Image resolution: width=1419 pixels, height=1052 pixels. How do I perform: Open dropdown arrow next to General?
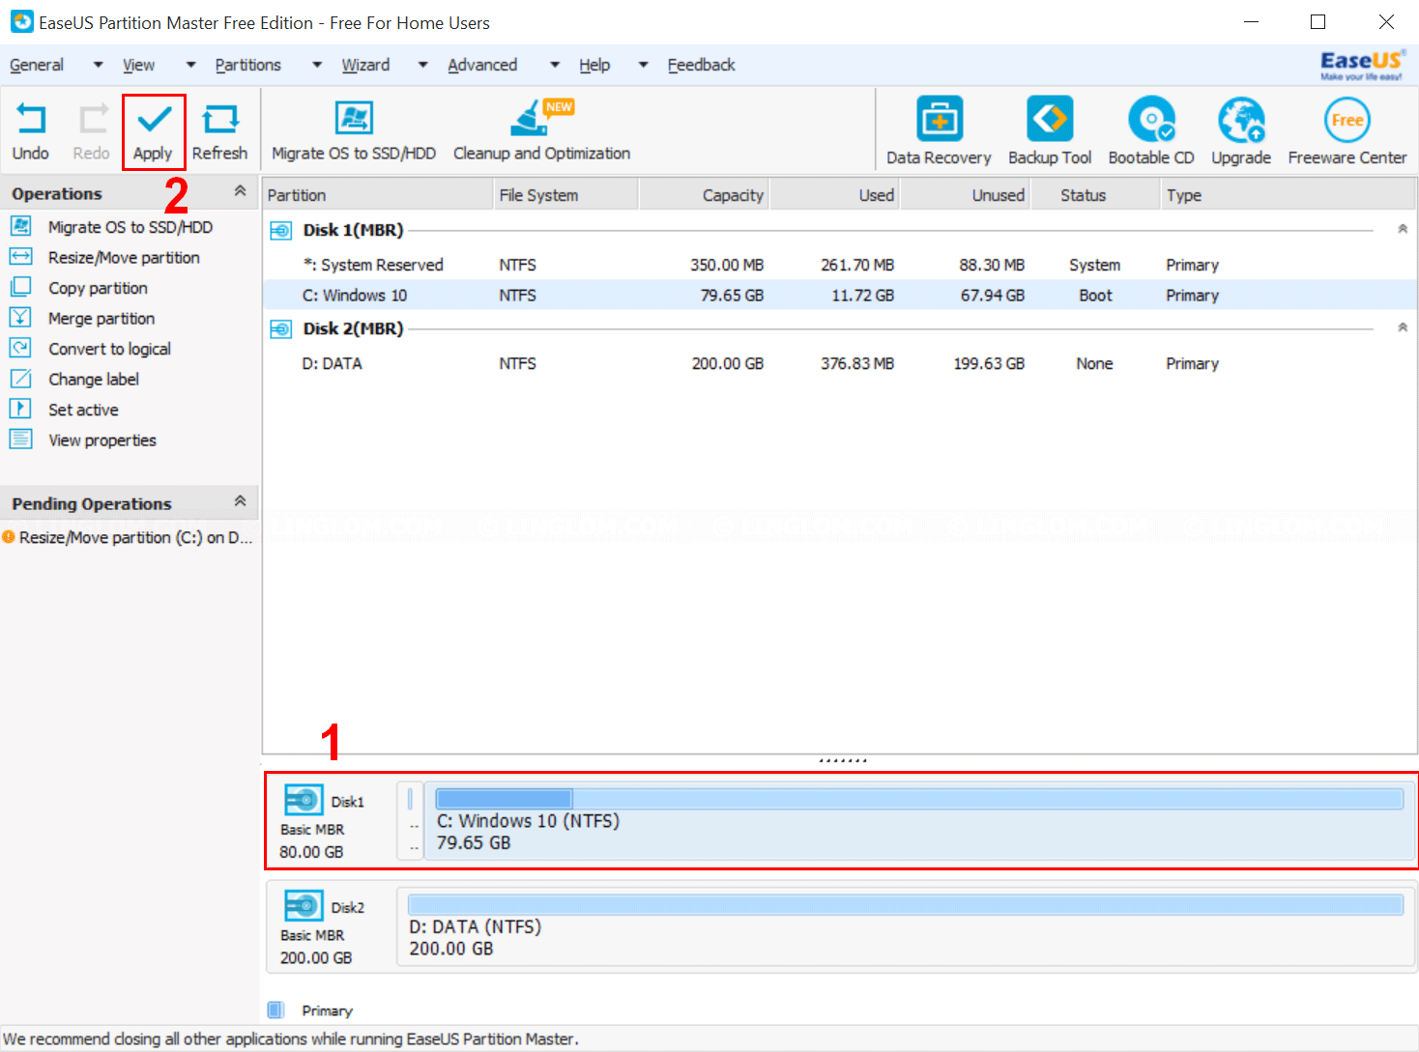coord(98,65)
